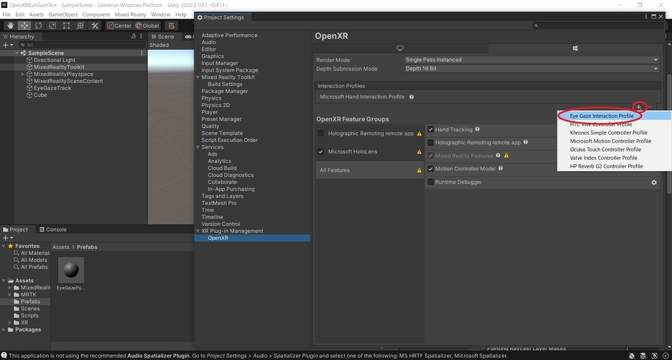Viewport: 672px width, 360px height.
Task: Toggle grid snapping icon in toolbar
Action: tap(171, 26)
